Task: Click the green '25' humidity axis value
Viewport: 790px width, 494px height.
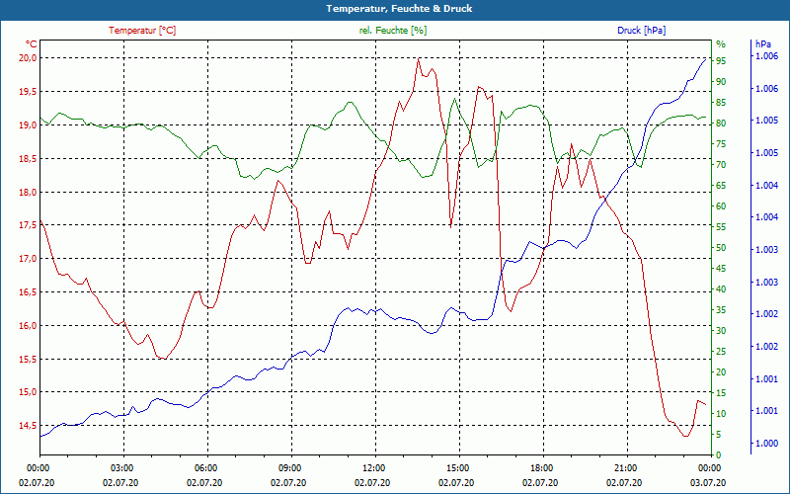Action: [x=721, y=352]
